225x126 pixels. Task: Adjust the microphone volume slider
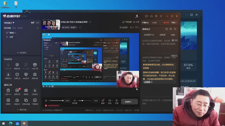pos(57,101)
